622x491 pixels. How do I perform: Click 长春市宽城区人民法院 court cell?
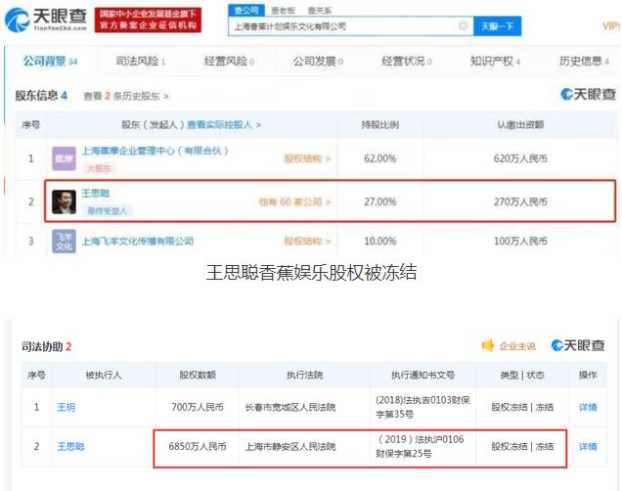click(x=290, y=407)
